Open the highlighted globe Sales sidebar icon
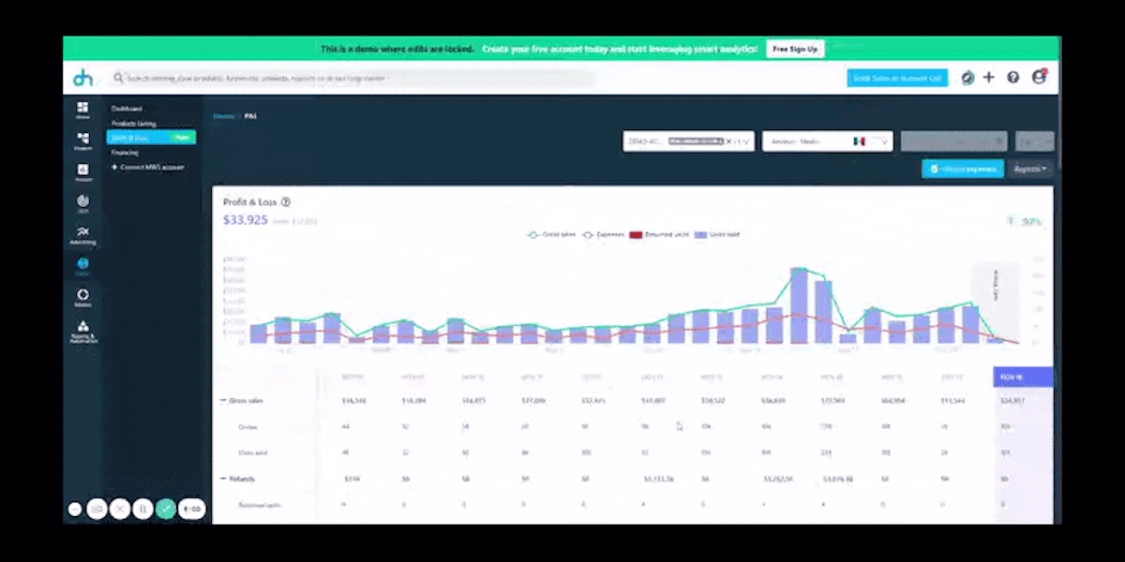The width and height of the screenshot is (1125, 562). tap(82, 267)
